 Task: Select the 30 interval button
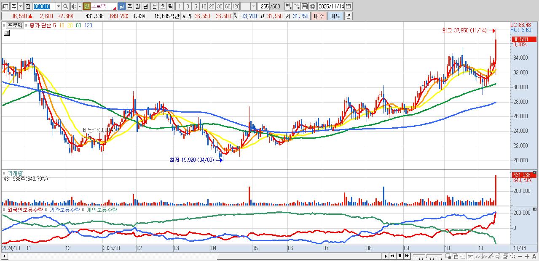click(220, 6)
